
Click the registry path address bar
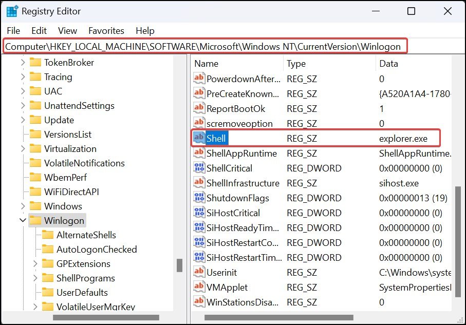[x=205, y=46]
